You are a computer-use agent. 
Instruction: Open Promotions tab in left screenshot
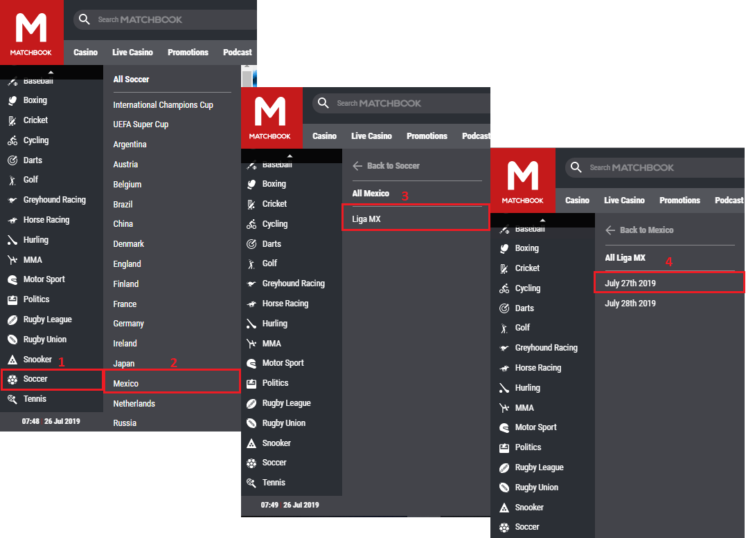188,53
